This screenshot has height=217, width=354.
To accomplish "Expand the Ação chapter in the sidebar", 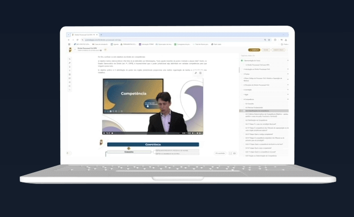I will coord(288,94).
